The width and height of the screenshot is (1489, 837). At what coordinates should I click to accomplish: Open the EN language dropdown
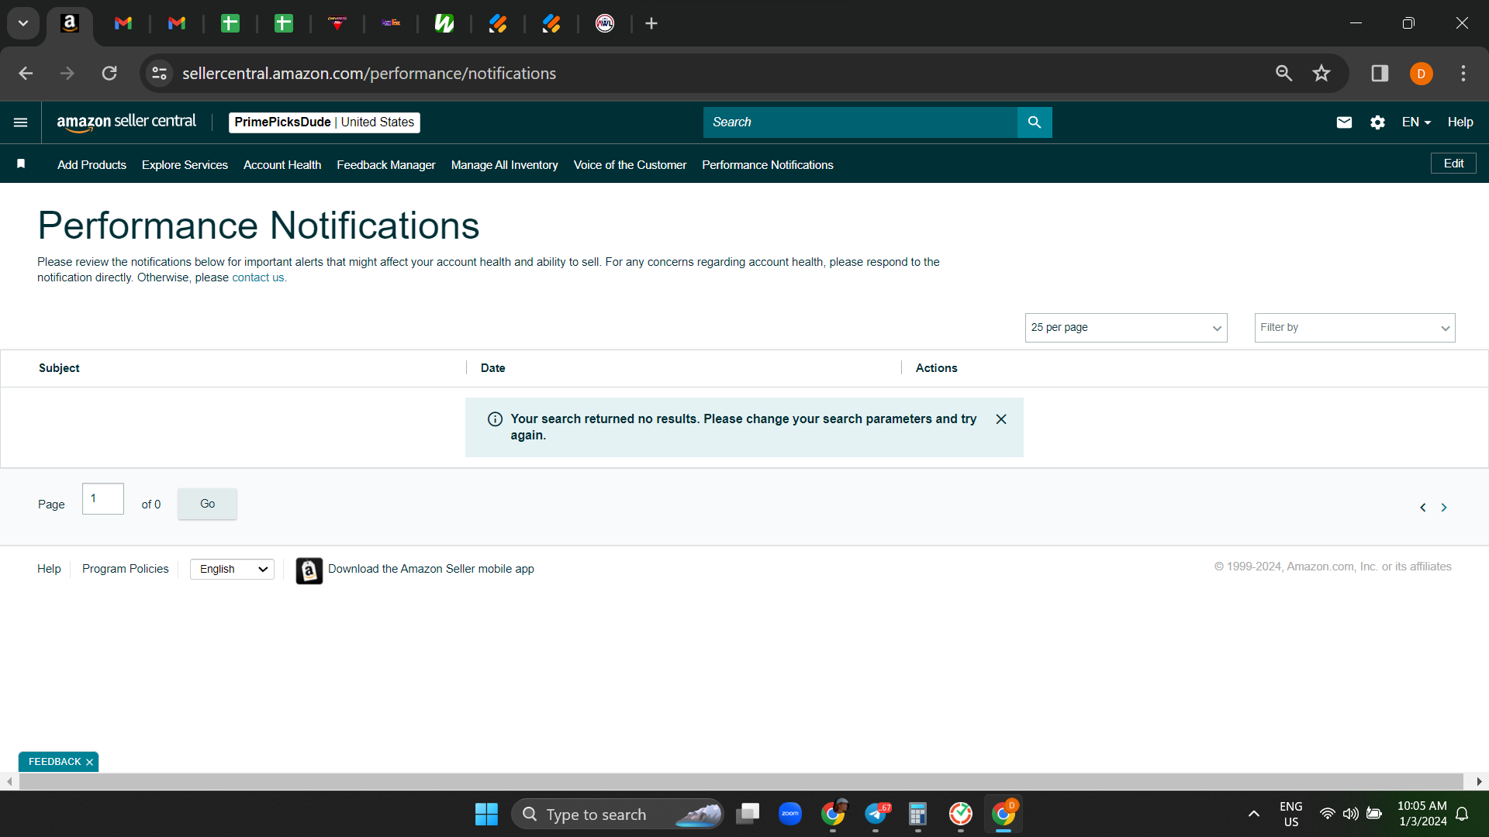click(1416, 122)
